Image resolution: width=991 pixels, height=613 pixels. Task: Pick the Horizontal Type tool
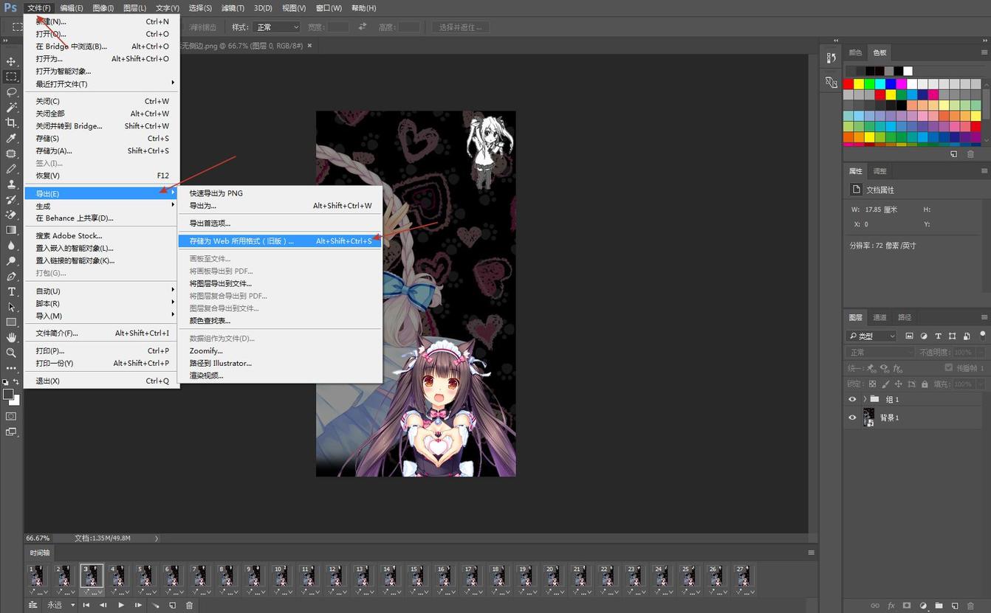coord(11,291)
